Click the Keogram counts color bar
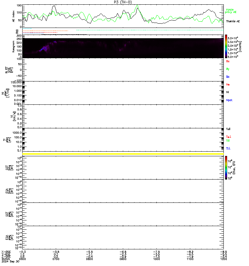 (x=226, y=46)
